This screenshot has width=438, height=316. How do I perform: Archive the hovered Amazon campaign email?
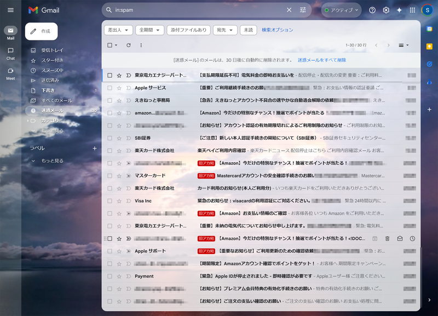(x=375, y=238)
